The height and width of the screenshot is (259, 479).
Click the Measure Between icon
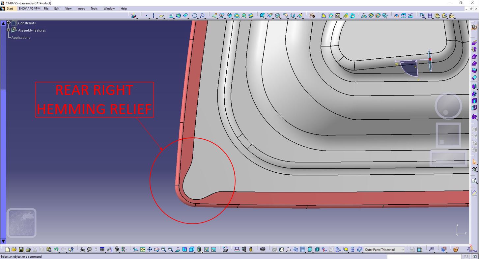click(x=237, y=250)
